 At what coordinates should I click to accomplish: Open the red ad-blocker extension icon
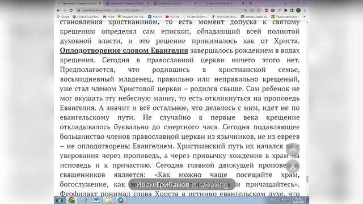point(267,10)
